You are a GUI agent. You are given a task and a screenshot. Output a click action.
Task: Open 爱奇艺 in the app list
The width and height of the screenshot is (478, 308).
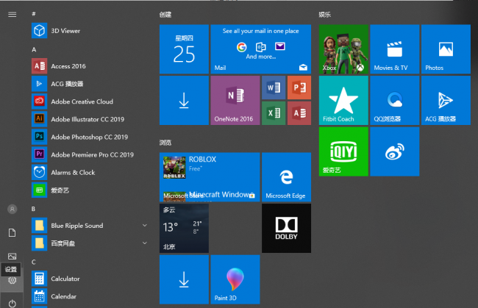click(89, 190)
